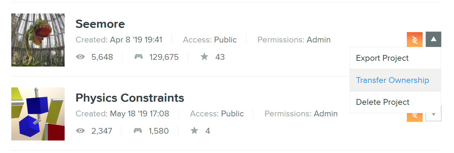454x153 pixels.
Task: Click the star icon beside 43
Action: pos(204,57)
